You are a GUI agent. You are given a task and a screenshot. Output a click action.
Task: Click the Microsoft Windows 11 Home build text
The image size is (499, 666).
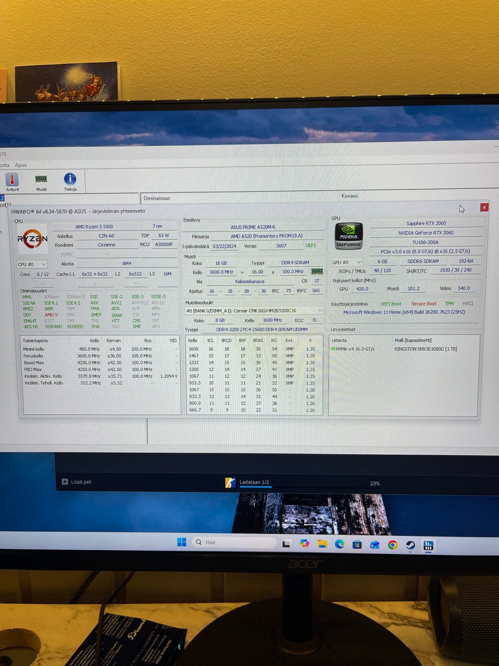(x=404, y=312)
